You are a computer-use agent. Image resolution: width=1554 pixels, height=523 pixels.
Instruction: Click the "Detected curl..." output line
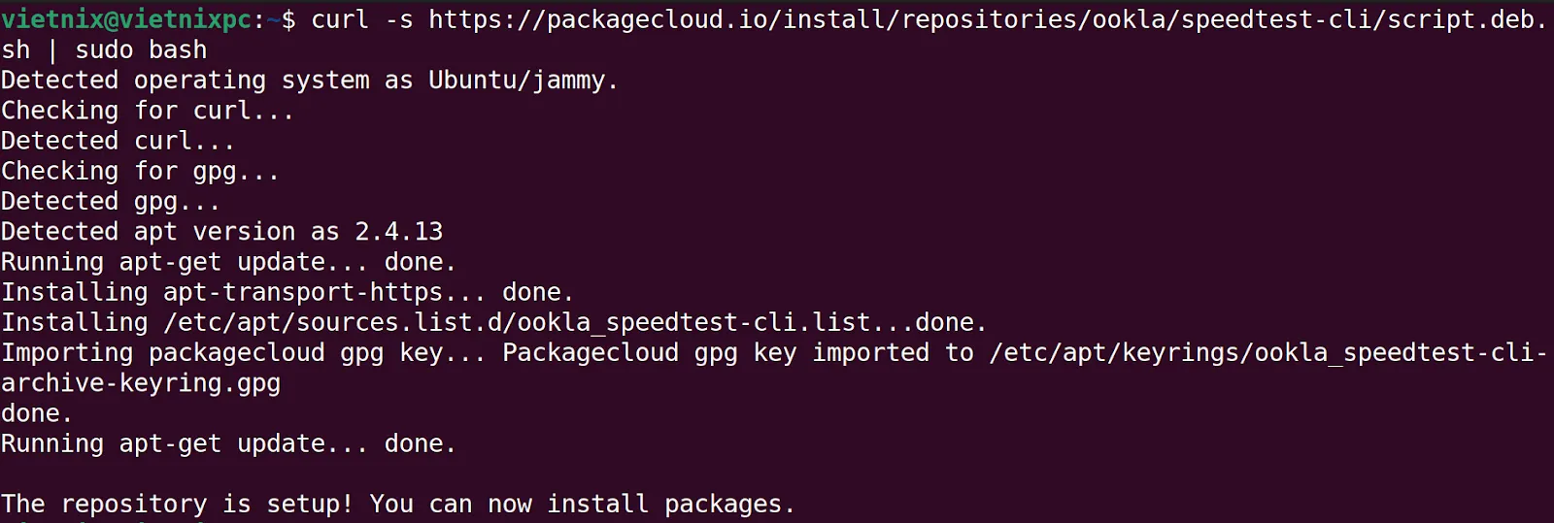pos(118,141)
